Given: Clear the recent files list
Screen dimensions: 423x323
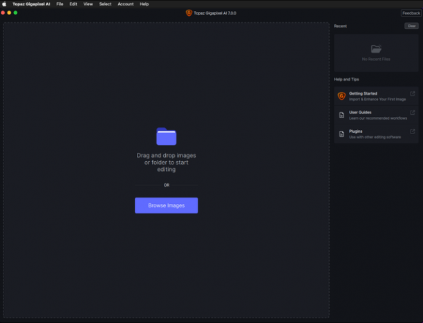Looking at the screenshot, I should click(411, 26).
